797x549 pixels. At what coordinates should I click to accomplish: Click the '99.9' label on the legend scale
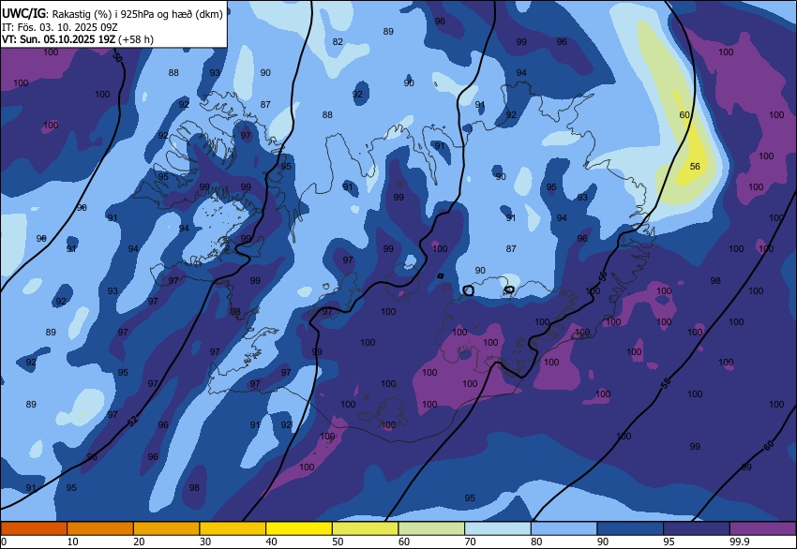(740, 542)
